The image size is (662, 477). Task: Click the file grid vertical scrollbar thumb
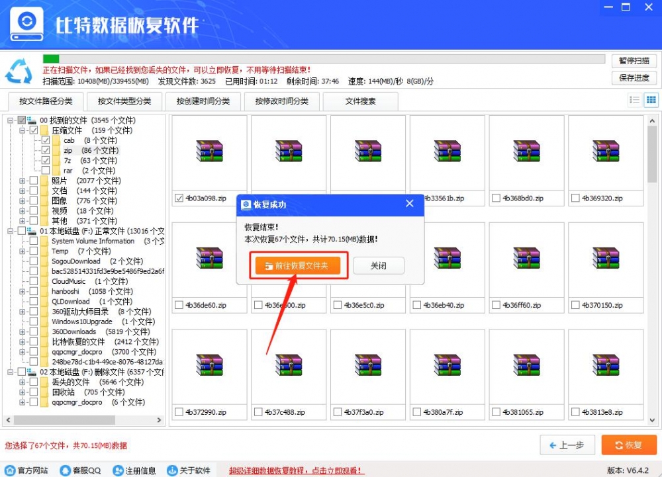[652, 154]
